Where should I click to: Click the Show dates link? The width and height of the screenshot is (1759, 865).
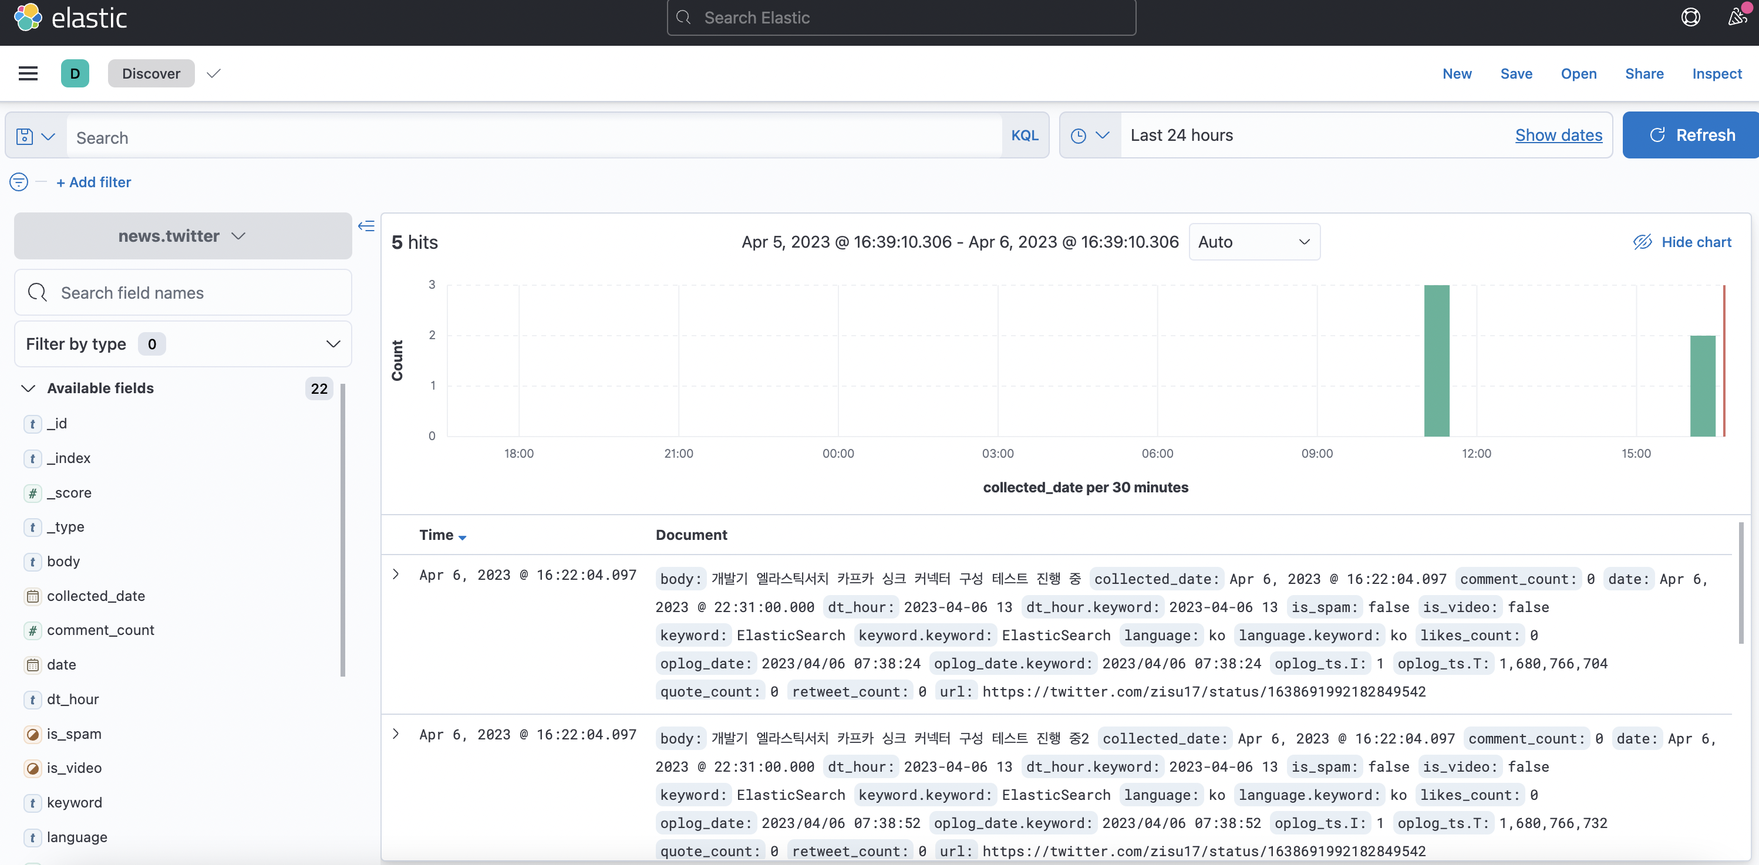[x=1558, y=136]
